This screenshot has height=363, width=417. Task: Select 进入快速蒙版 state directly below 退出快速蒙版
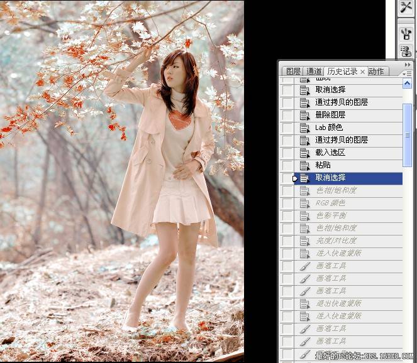[x=348, y=317]
